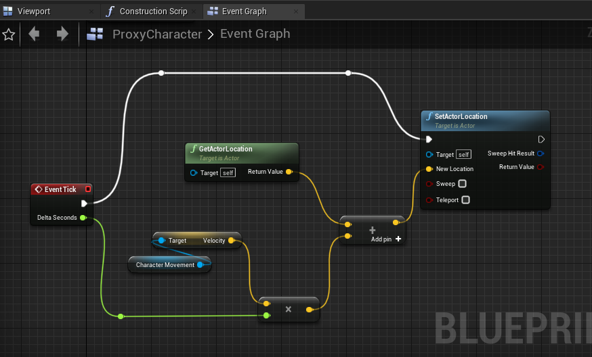Click GetActorLocation Return Value pin

[x=289, y=172]
